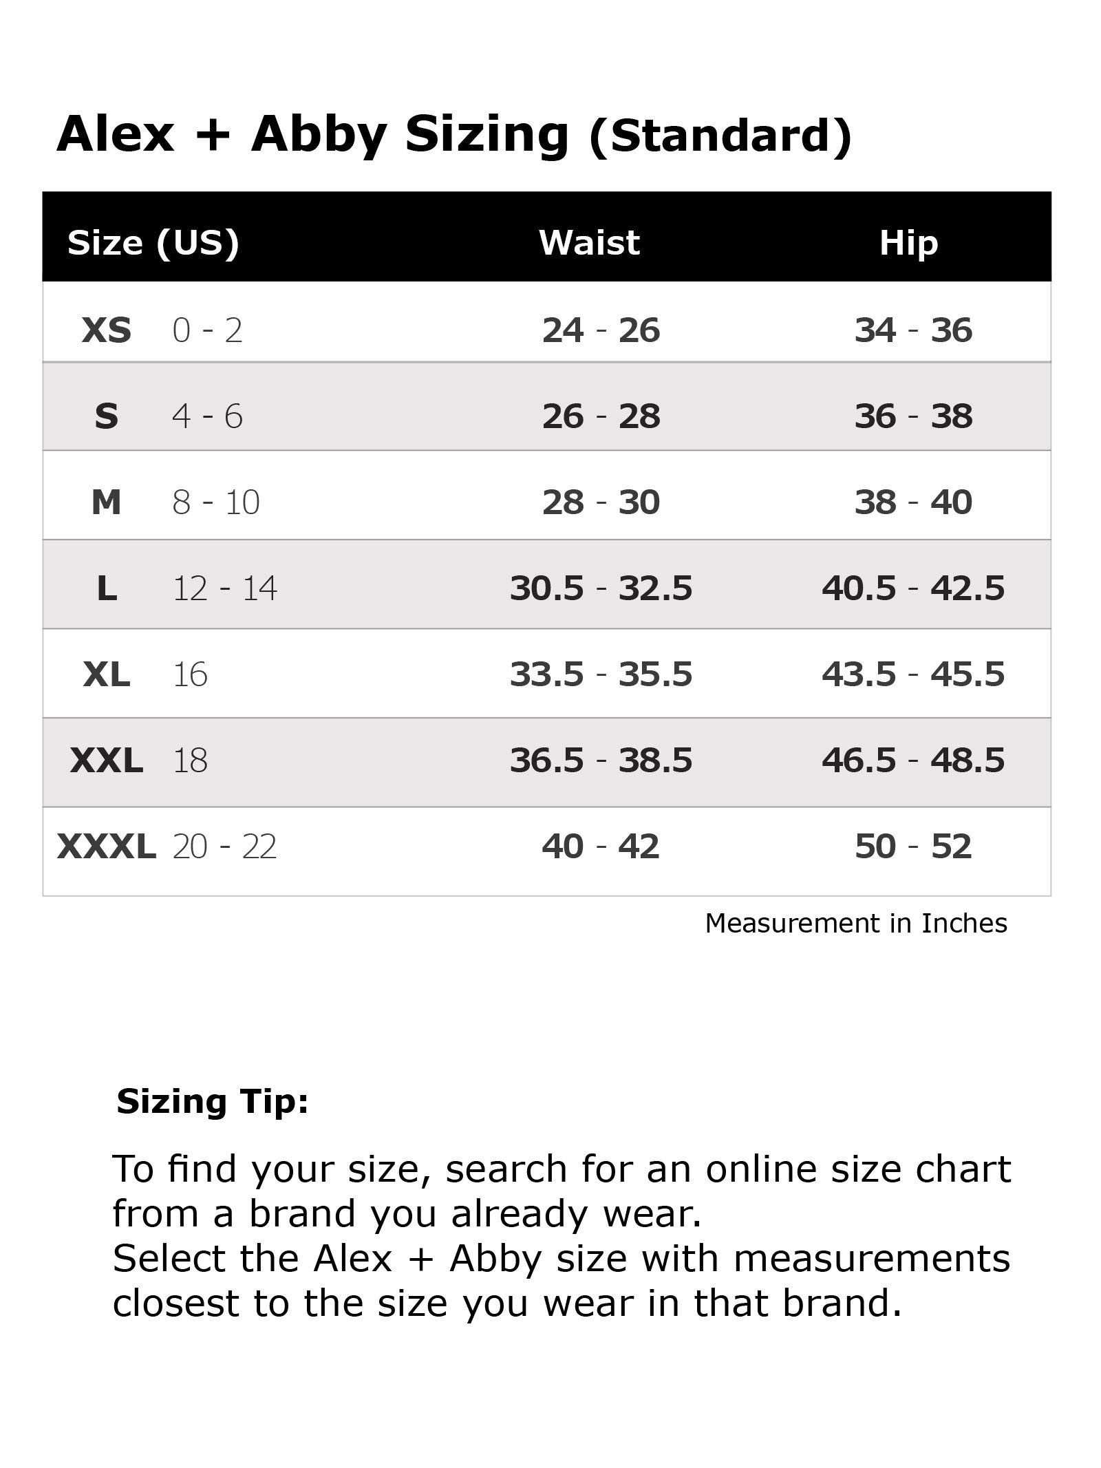Viewport: 1101px width, 1468px height.
Task: Select the XL size label
Action: pos(106,674)
